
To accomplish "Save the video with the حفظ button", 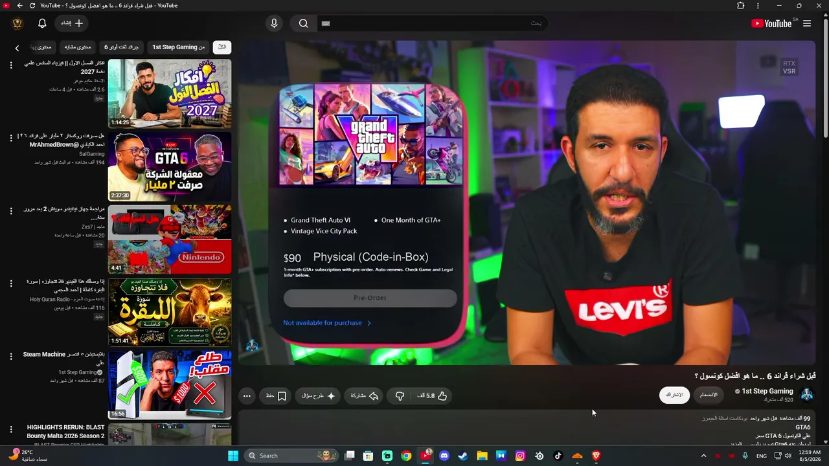I will (276, 395).
